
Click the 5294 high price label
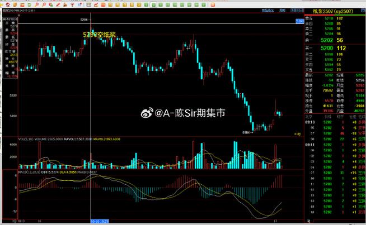point(85,20)
